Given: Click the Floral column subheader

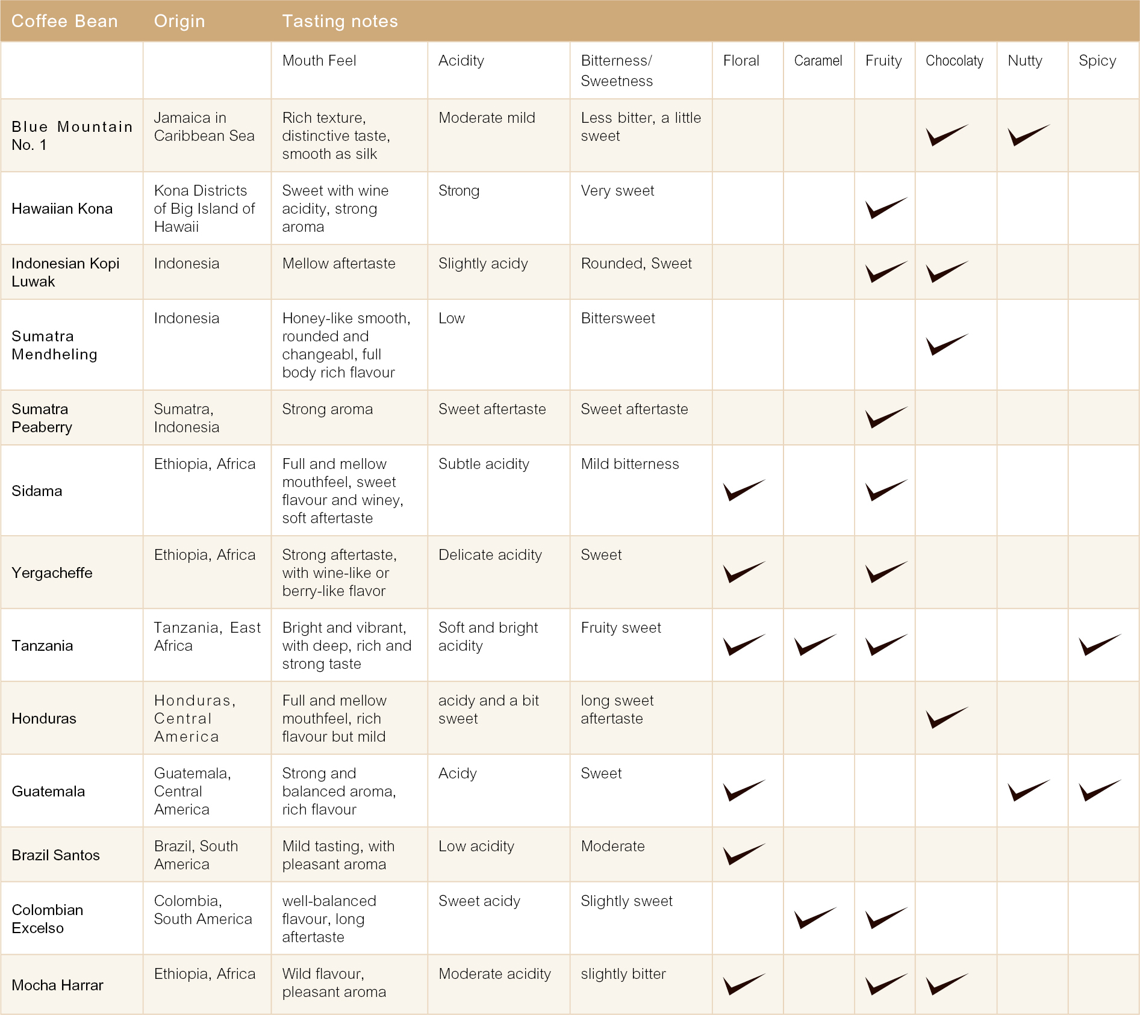Looking at the screenshot, I should (x=741, y=61).
